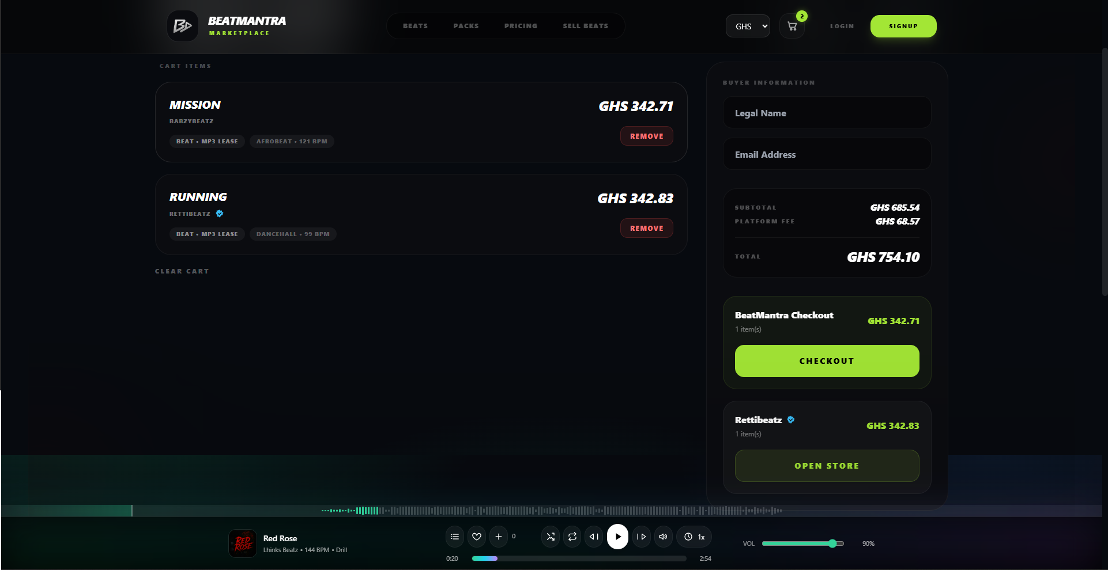
Task: Skip to next track
Action: 642,537
